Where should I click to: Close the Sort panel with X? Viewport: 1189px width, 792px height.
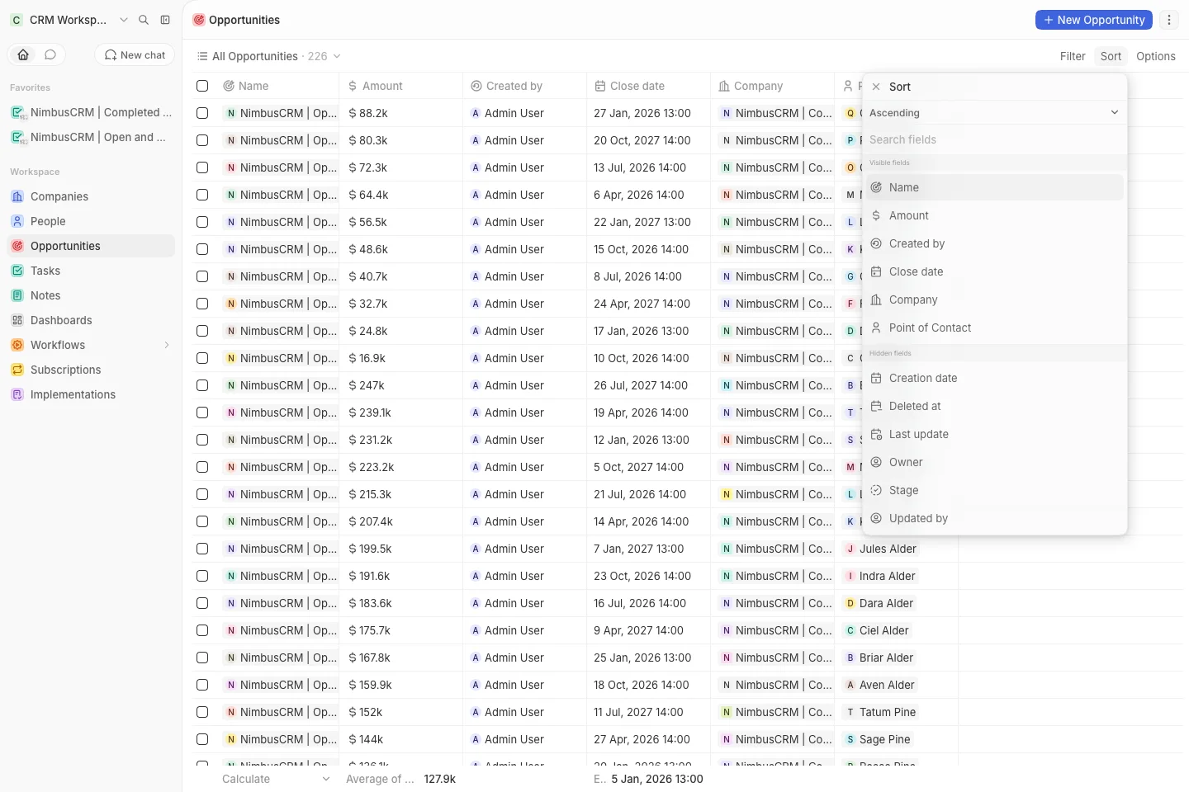(x=876, y=87)
